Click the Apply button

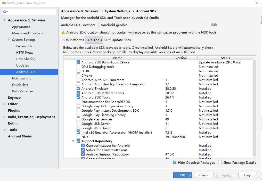coord(226,175)
